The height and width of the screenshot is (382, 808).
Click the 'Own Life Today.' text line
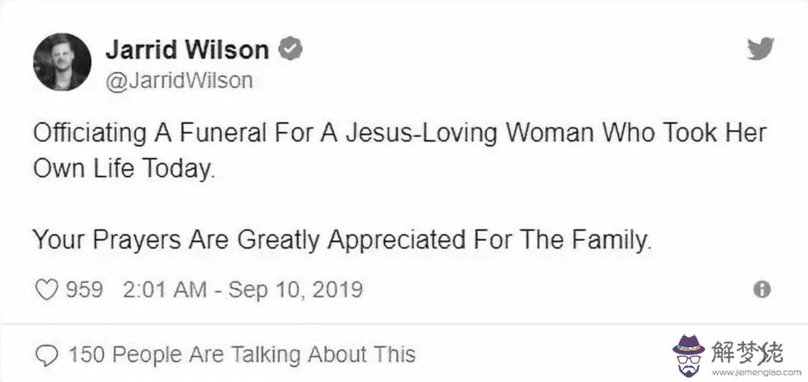coord(123,170)
